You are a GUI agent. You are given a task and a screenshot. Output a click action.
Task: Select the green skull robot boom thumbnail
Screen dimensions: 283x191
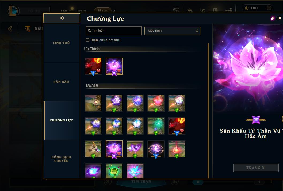click(x=114, y=171)
